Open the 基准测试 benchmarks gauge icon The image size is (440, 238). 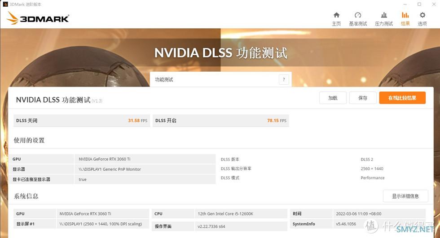pyautogui.click(x=358, y=15)
